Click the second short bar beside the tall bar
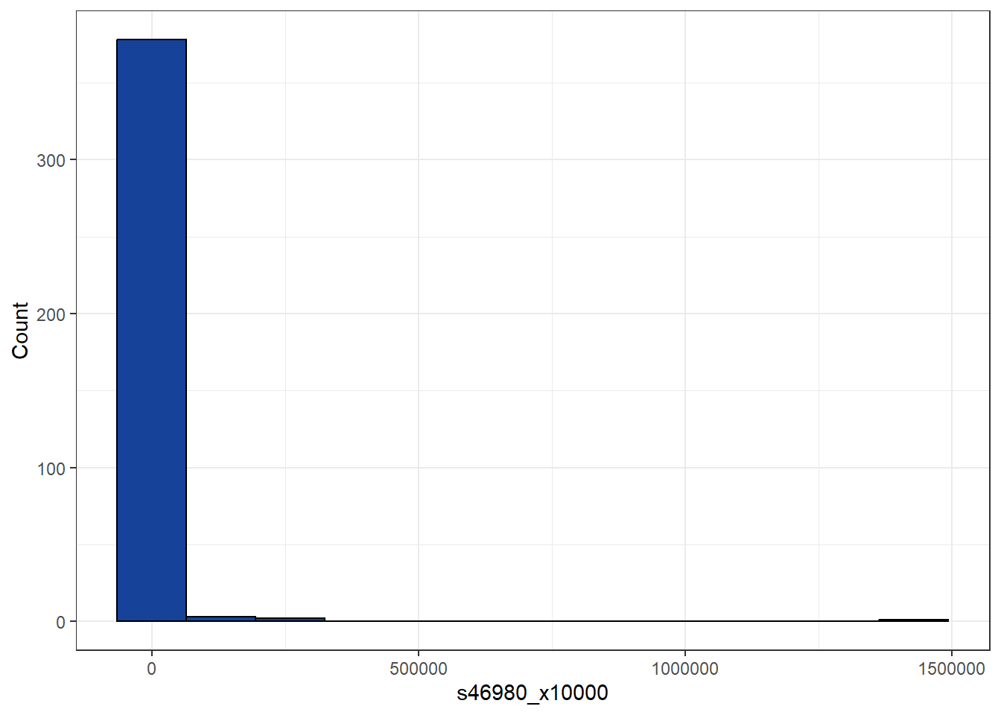 (x=290, y=620)
